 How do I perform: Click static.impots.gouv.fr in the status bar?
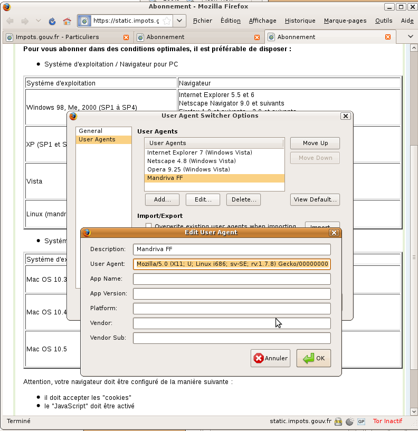301,421
